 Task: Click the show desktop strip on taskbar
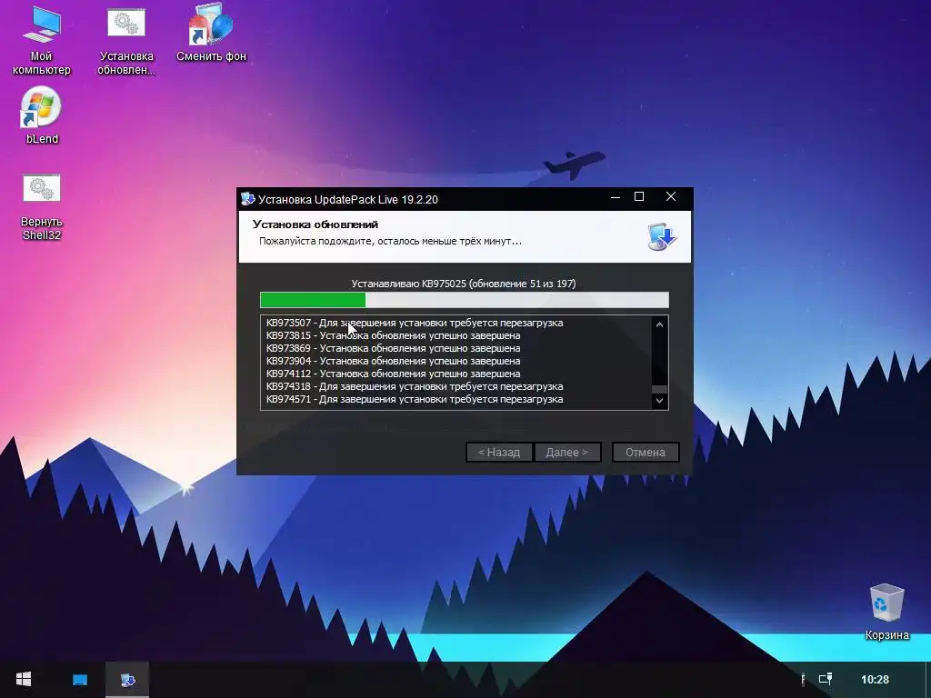[x=928, y=680]
